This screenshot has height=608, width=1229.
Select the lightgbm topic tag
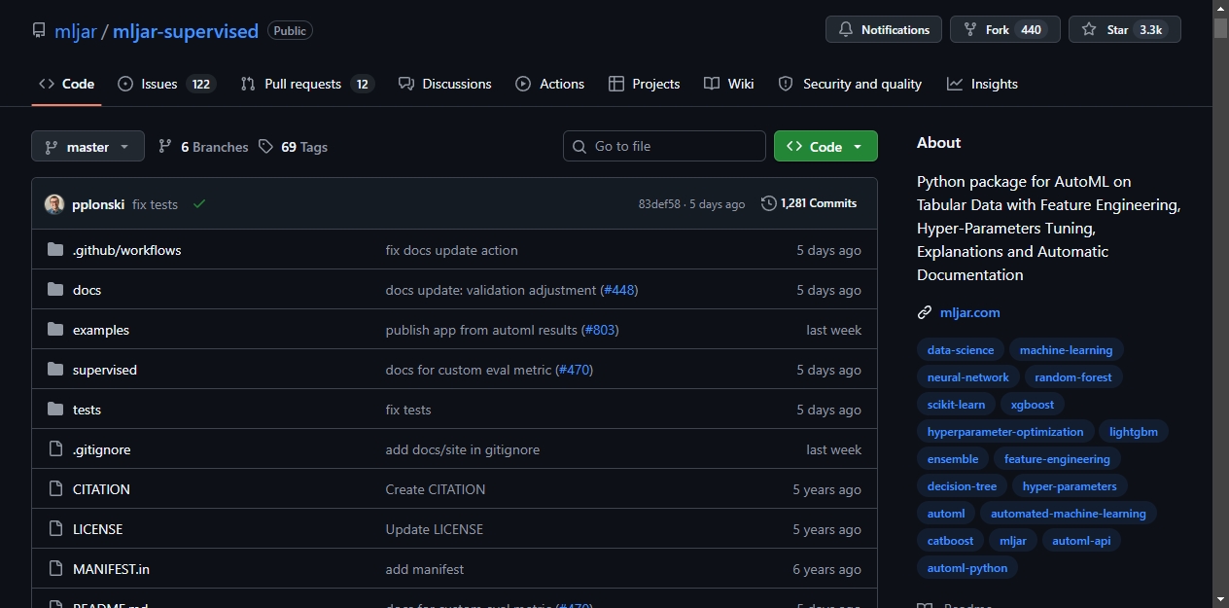click(x=1134, y=432)
